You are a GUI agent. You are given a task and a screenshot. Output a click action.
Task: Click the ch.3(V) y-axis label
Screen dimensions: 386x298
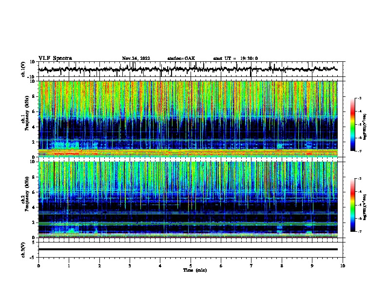[x=23, y=250]
